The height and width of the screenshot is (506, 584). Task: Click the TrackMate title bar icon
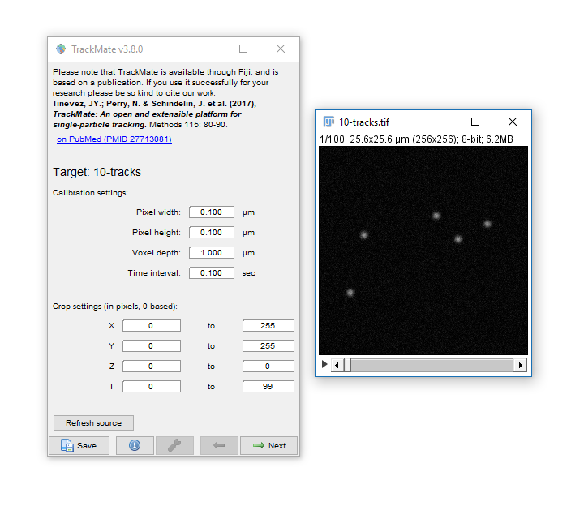(61, 49)
